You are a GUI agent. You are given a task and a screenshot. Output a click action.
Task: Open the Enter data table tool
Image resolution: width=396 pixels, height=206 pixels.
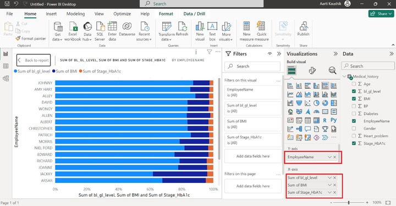tap(112, 31)
